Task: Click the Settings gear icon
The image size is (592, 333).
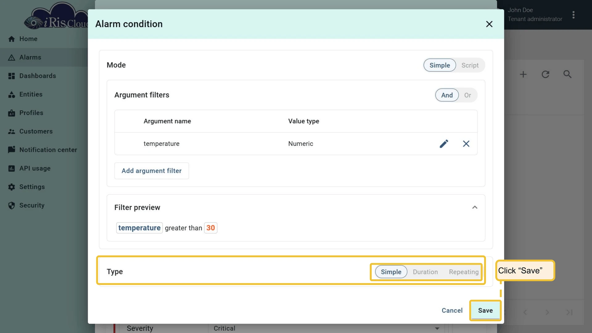Action: tap(11, 187)
